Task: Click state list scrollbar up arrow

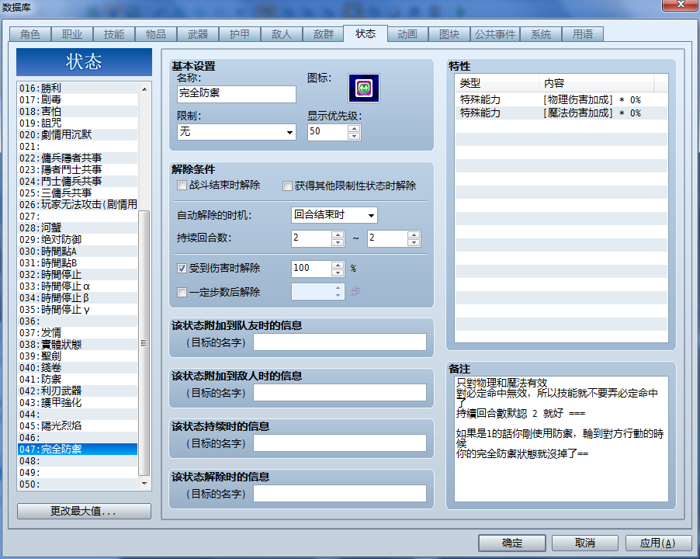Action: coord(144,89)
